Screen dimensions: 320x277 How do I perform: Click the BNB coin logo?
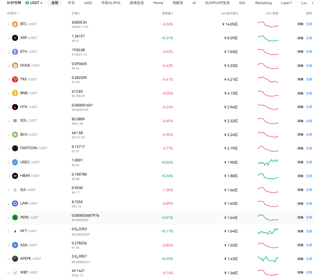(15, 93)
